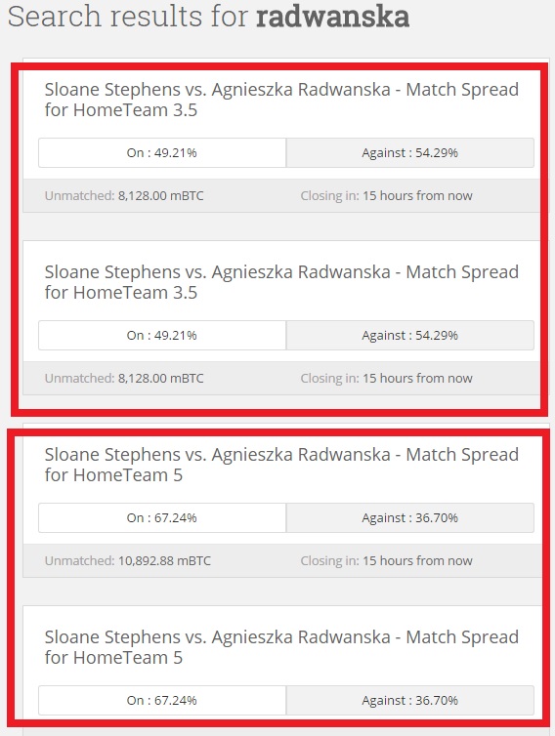Choose Against 36.70% in first HomeTeam 5 card
Image resolution: width=555 pixels, height=736 pixels.
point(409,517)
